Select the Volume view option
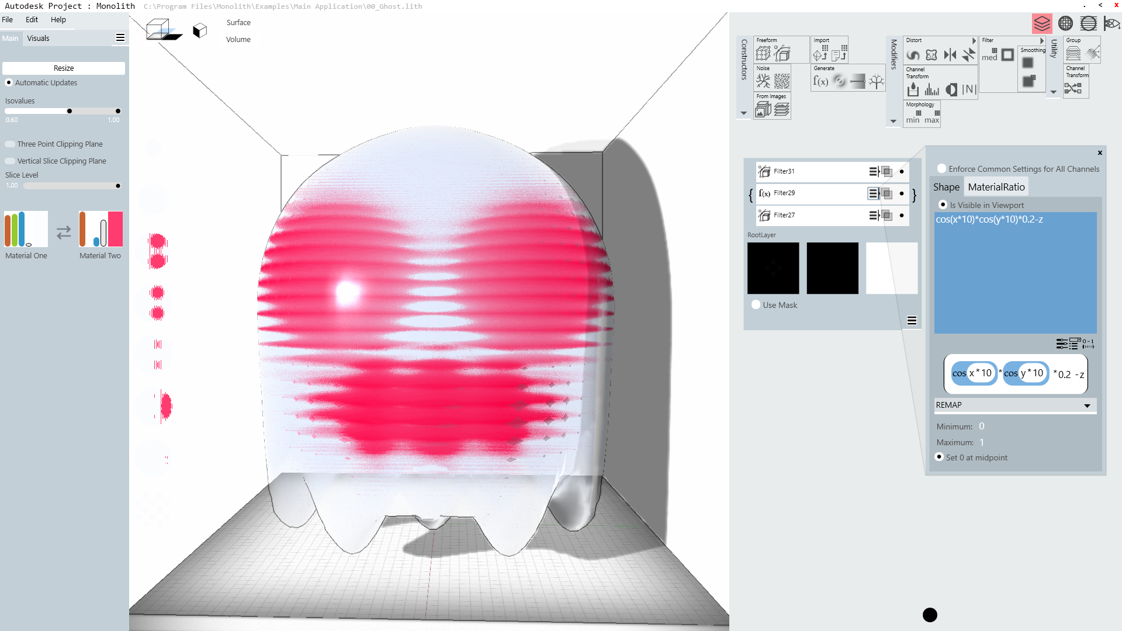Viewport: 1122px width, 631px height. [x=238, y=40]
